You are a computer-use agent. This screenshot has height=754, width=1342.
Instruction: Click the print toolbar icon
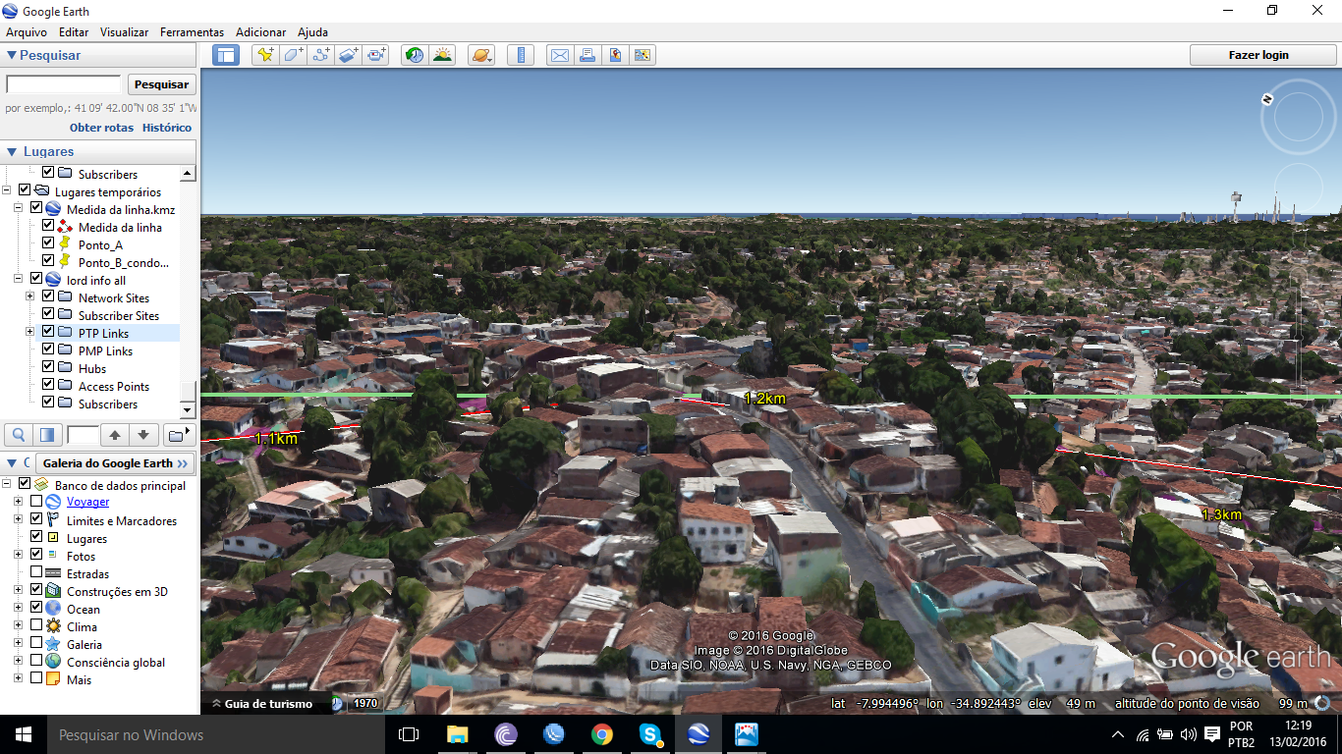point(587,55)
